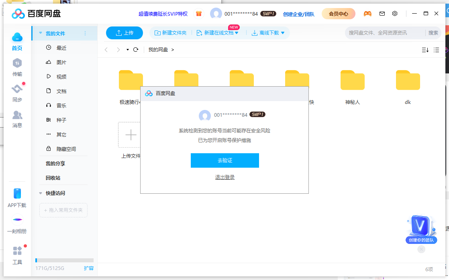This screenshot has height=280, width=449.
Task: Collapse the 快捷访问 section
Action: click(41, 193)
